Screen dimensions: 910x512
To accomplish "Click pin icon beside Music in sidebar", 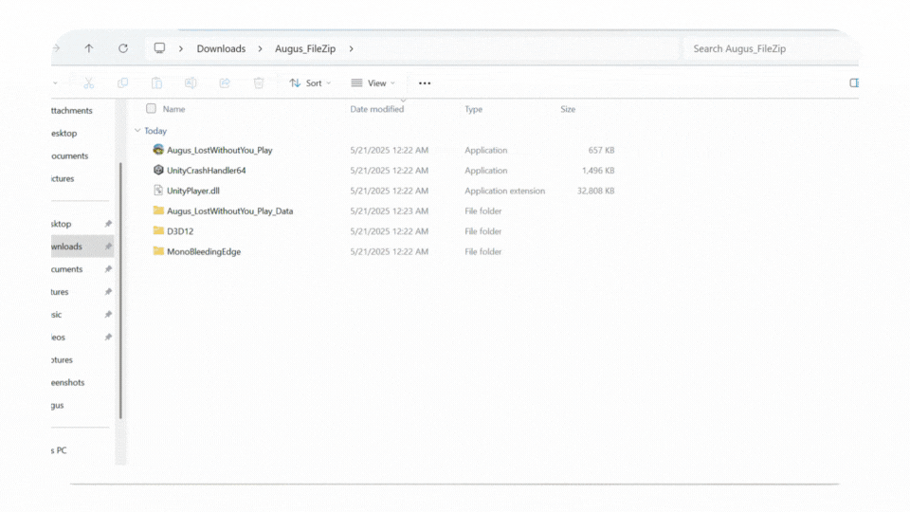I will coord(108,315).
